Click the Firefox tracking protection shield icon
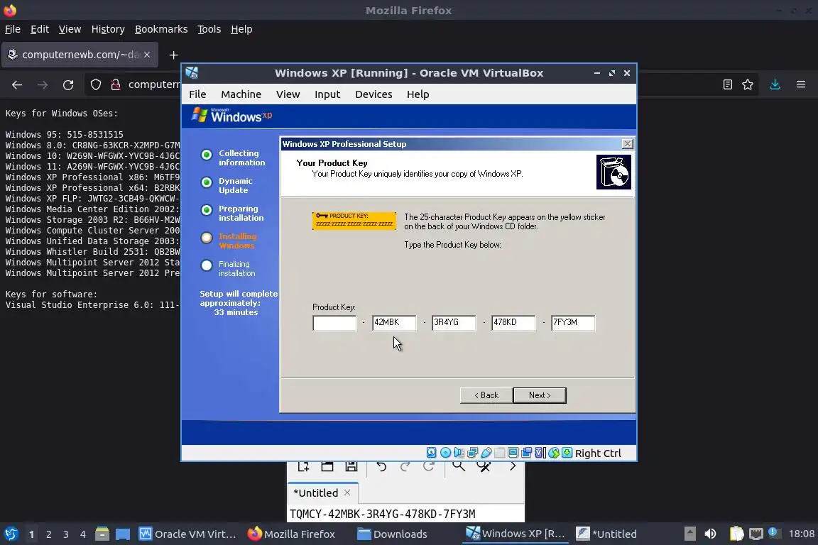This screenshot has width=818, height=545. click(95, 84)
